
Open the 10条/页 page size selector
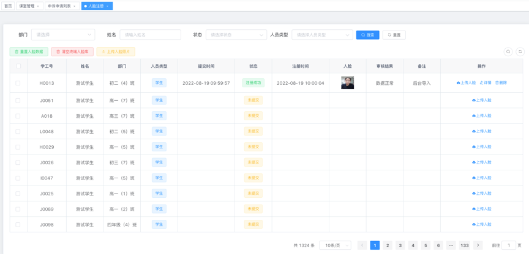[x=335, y=245]
